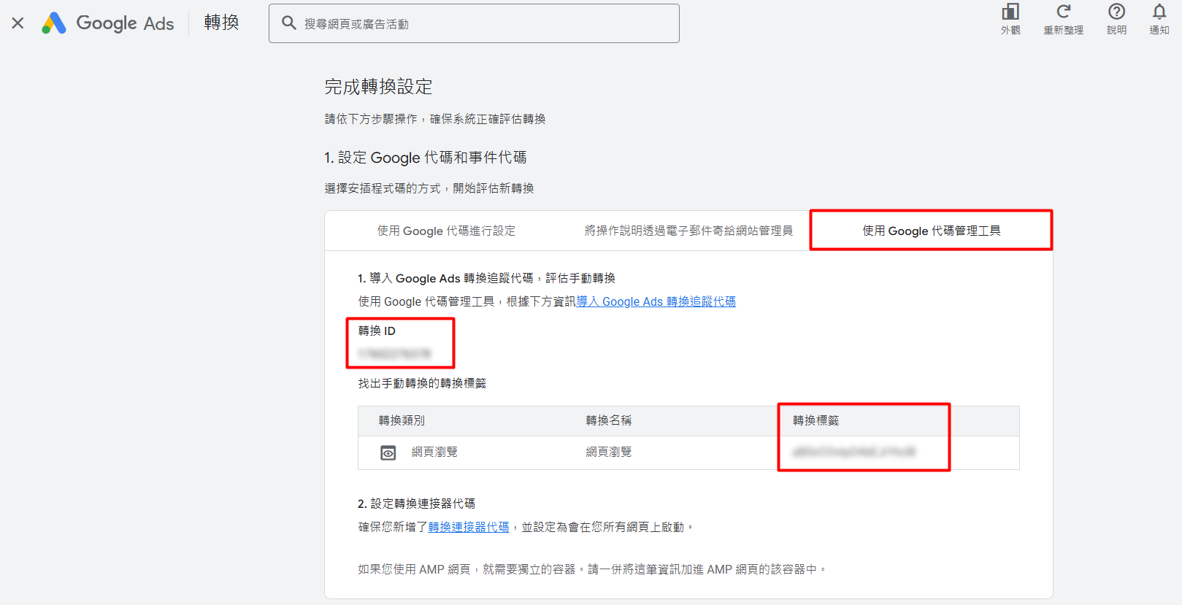Click the blurred 轉換 ID value
This screenshot has width=1182, height=605.
[394, 355]
